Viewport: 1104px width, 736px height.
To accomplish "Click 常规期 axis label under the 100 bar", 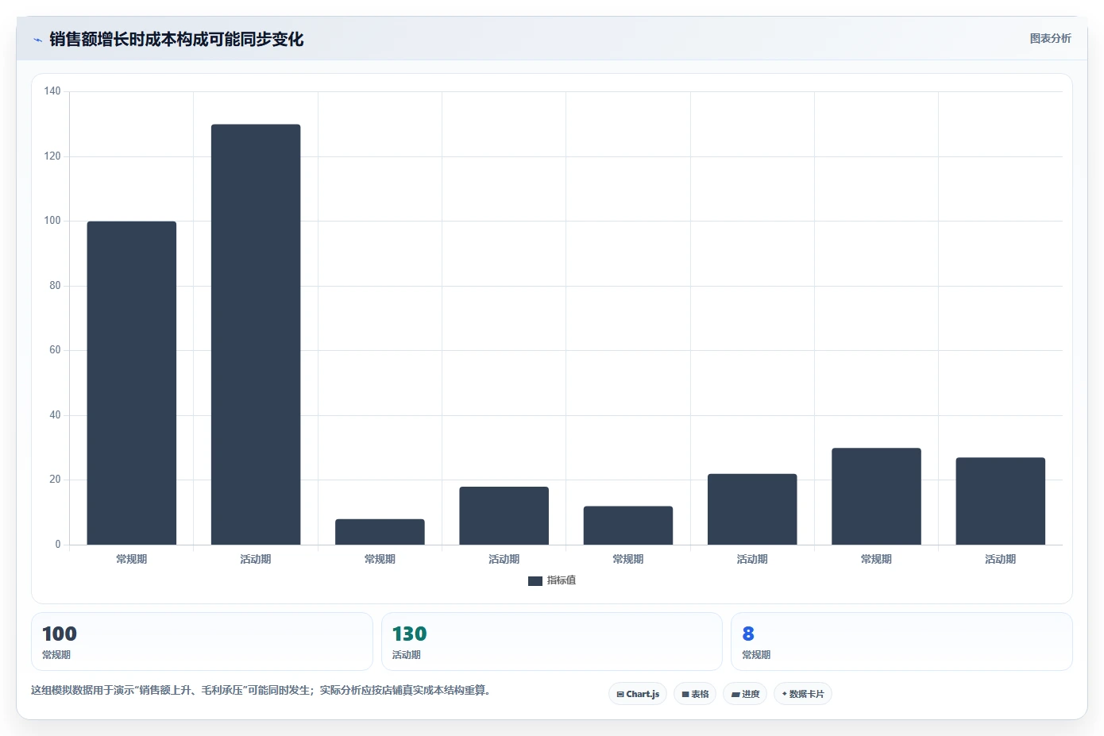I will point(132,560).
